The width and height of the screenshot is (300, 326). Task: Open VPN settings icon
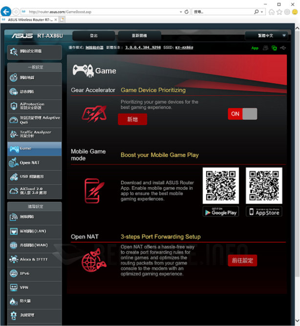click(14, 287)
